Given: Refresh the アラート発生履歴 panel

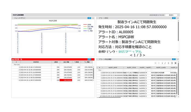Looking at the screenshot, I should pos(174,59).
